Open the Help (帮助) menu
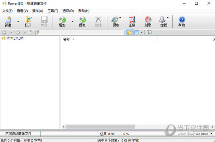The height and width of the screenshot is (142, 215). coord(84,11)
